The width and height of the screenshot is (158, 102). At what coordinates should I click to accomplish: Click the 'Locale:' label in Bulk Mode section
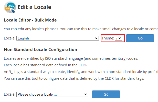point(9,38)
